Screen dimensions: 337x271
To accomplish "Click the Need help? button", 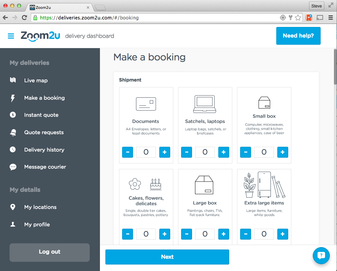I will 298,36.
